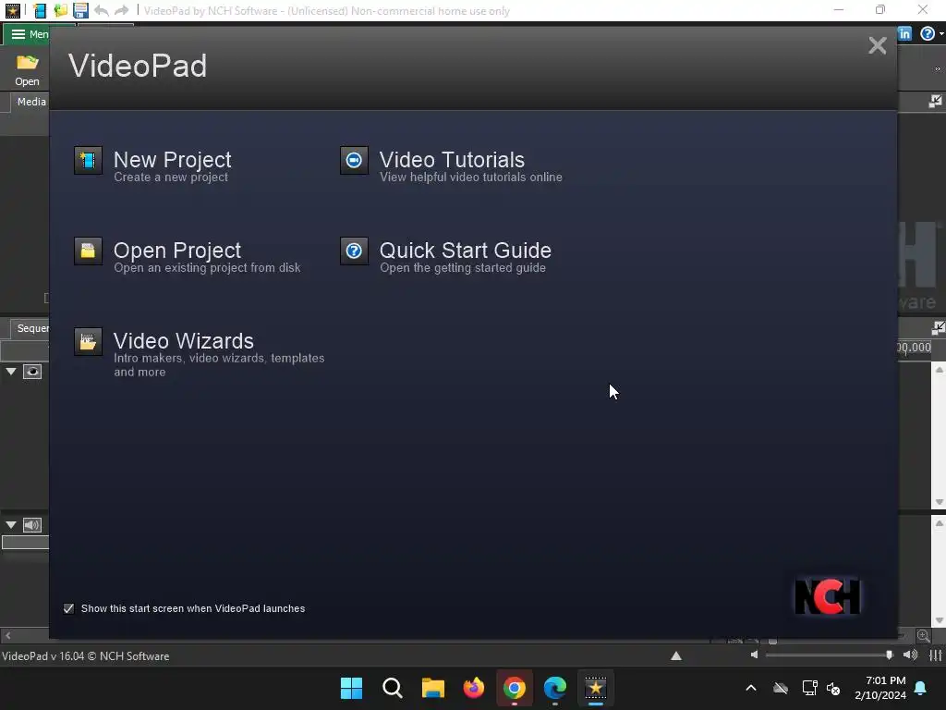Click the up arrow of video track scrollbar
This screenshot has height=710, width=946.
[940, 370]
